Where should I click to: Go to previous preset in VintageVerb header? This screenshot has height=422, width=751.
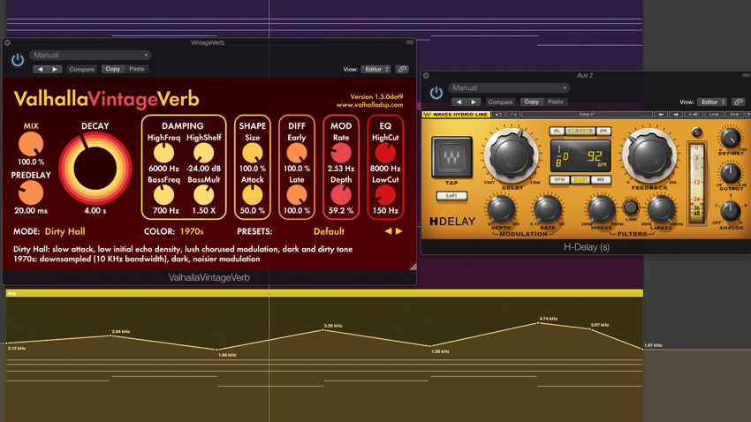(41, 70)
